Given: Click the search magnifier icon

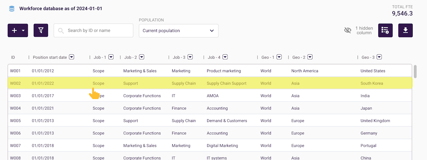Looking at the screenshot, I should [61, 31].
